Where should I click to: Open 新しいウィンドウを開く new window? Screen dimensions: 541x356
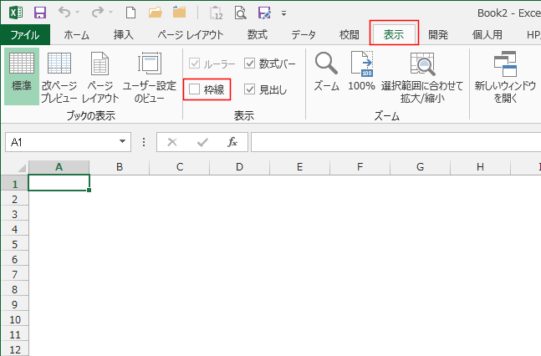[505, 78]
